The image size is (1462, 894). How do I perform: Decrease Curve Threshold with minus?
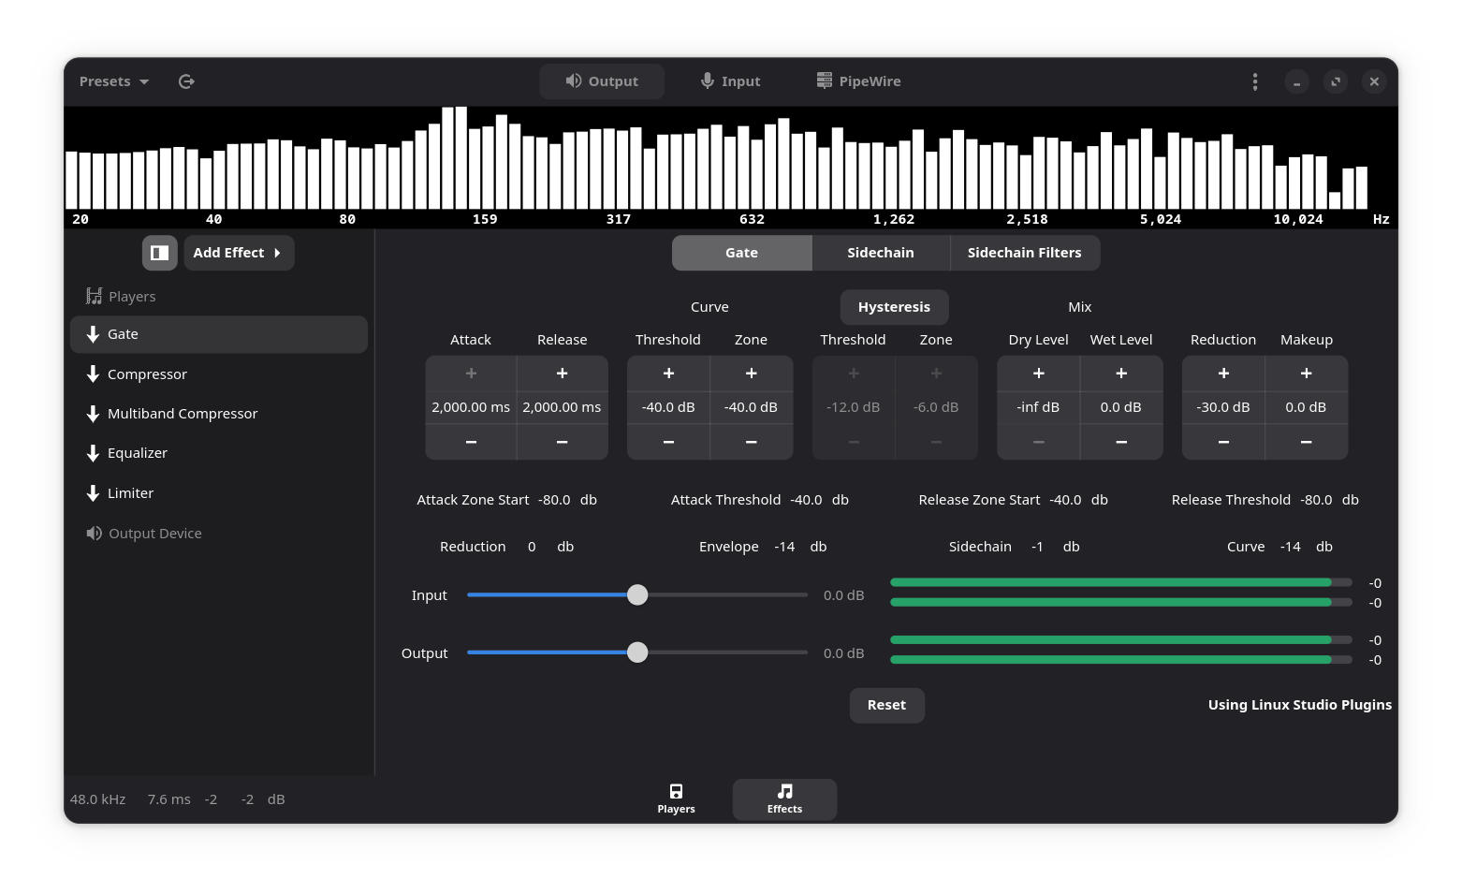click(668, 442)
